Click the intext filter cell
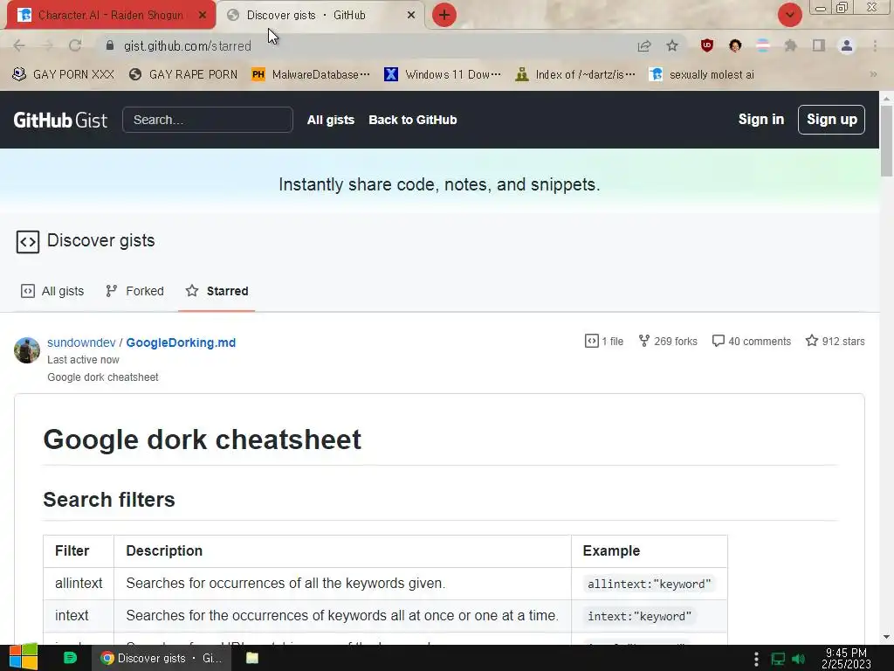Image resolution: width=894 pixels, height=671 pixels. (79, 616)
